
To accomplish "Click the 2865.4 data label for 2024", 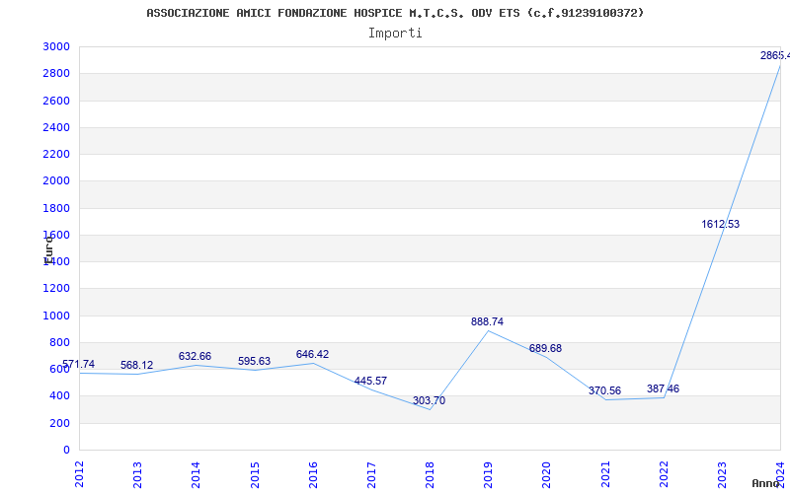I will tap(774, 56).
